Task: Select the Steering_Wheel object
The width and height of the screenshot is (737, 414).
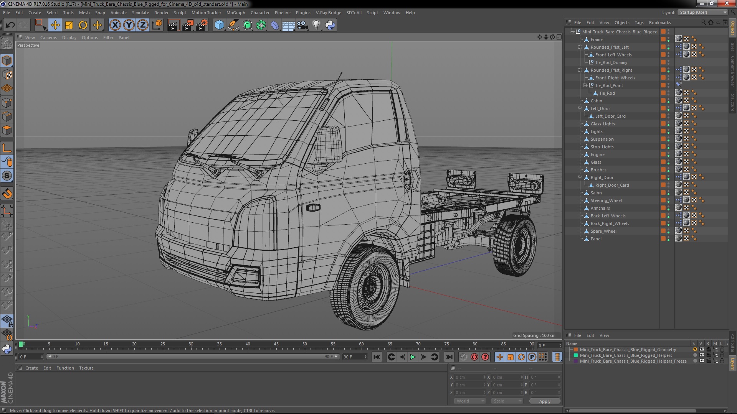Action: 606,200
